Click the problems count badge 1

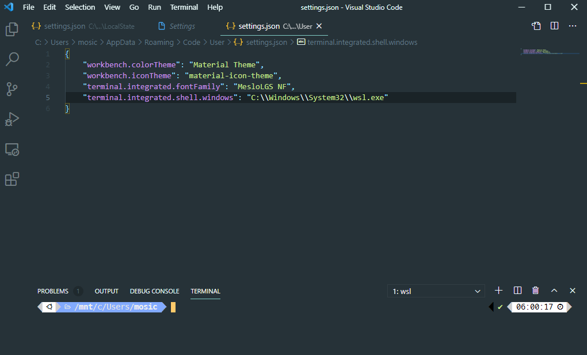[78, 291]
